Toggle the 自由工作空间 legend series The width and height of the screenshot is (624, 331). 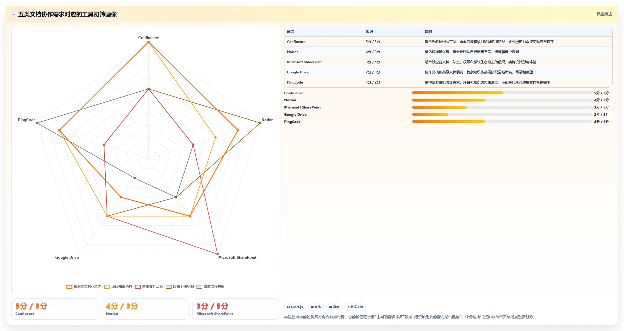click(x=180, y=287)
